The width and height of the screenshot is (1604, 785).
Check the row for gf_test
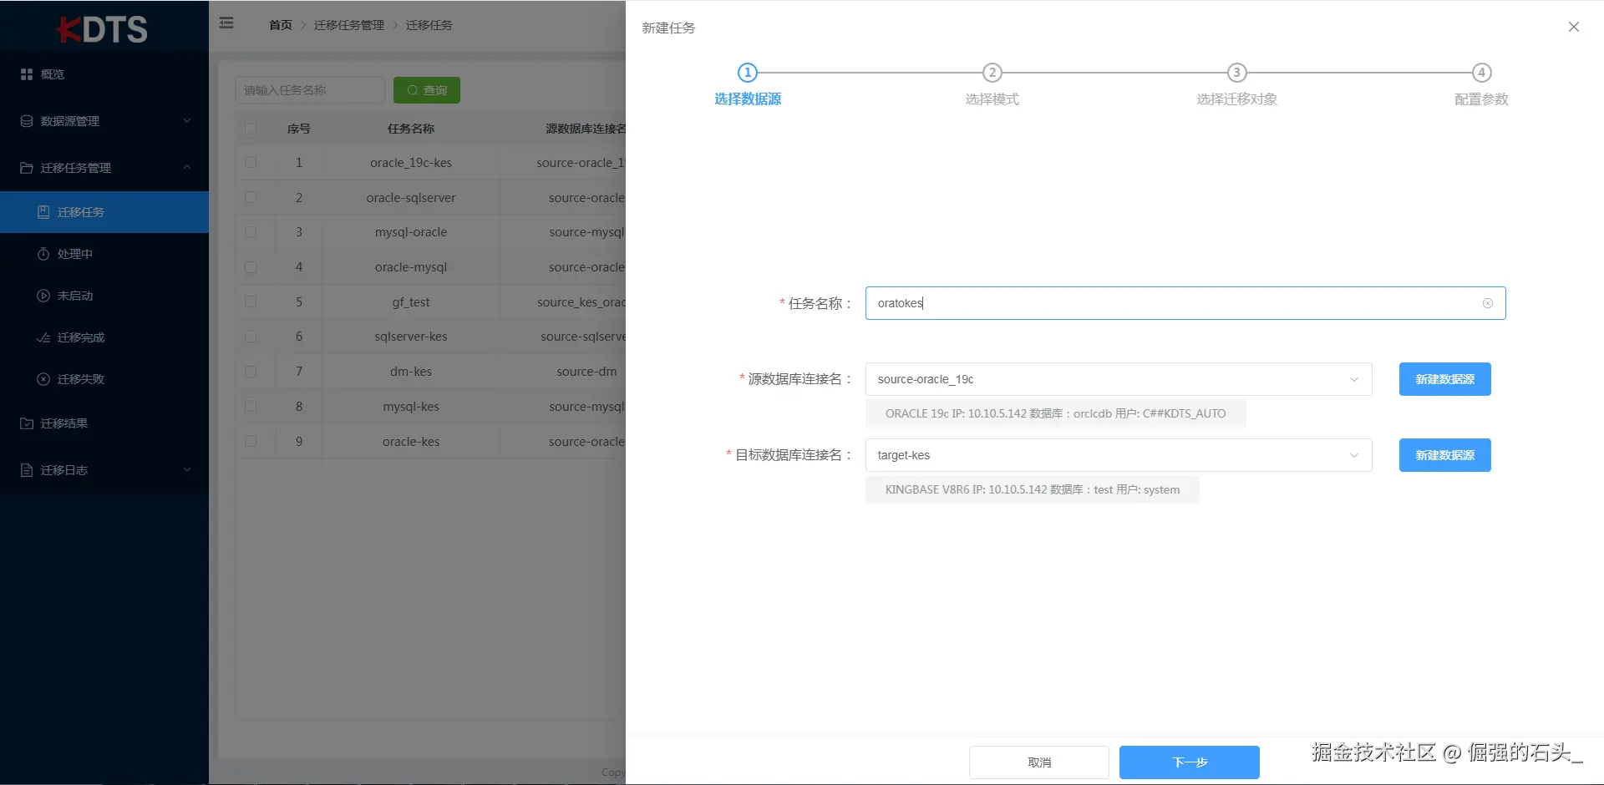coord(251,302)
